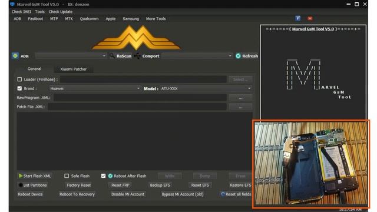The image size is (377, 212).
Task: Click the Disable Mi Account button
Action: pos(128,194)
